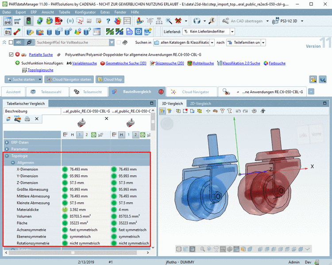This screenshot has width=332, height=265.
Task: Click the red X delete icon in toolbar
Action: coord(178,21)
